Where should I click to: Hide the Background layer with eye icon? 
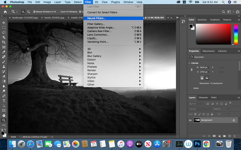click(x=190, y=120)
